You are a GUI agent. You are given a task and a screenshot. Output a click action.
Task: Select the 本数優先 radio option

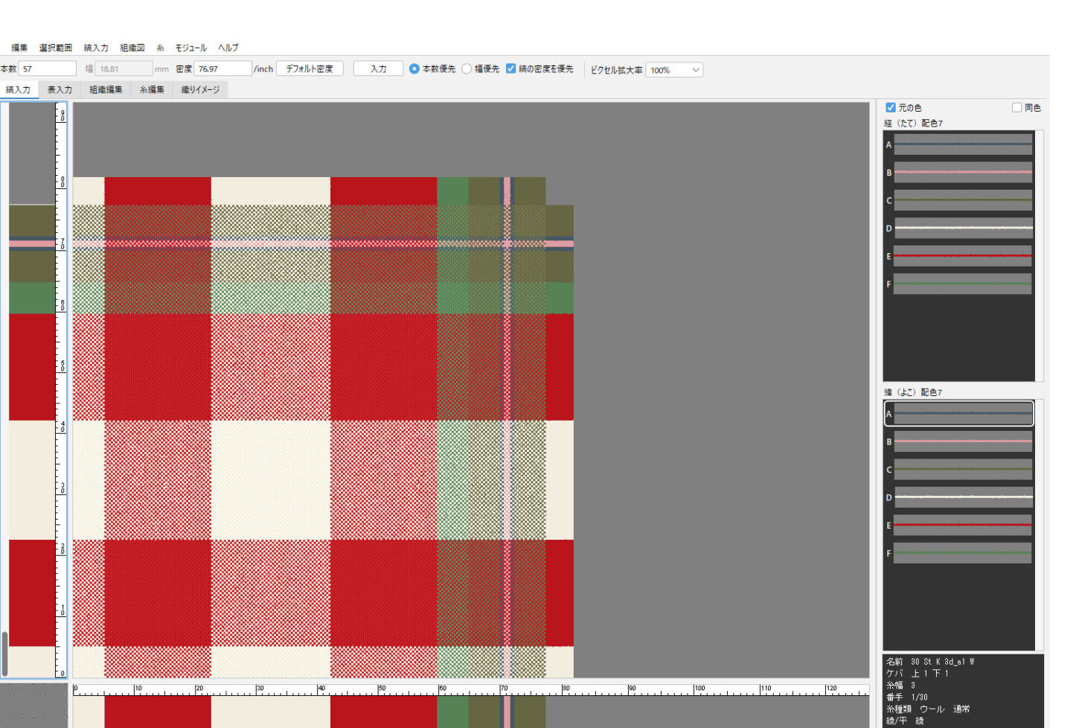414,68
